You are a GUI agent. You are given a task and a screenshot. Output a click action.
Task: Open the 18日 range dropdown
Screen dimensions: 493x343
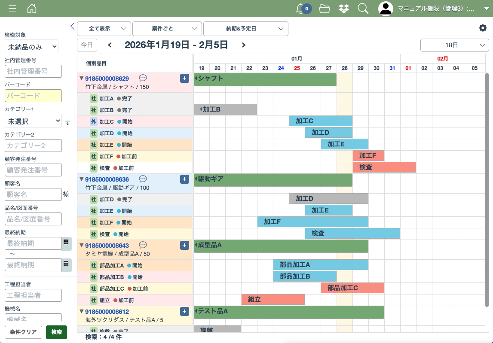coord(454,45)
